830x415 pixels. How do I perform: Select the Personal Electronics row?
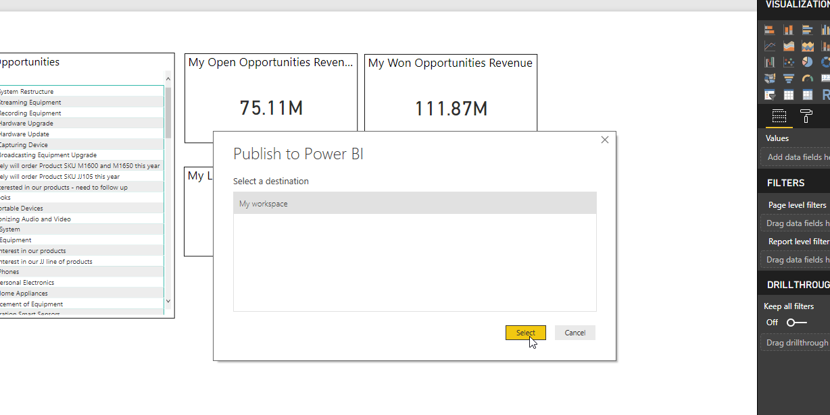82,282
